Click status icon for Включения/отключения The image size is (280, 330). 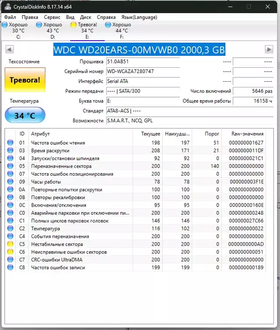(x=10, y=205)
